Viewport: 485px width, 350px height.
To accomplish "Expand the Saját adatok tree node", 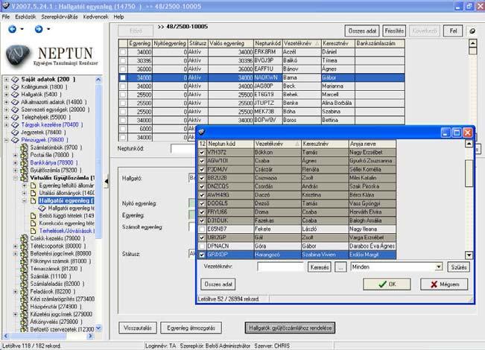I will pos(6,80).
